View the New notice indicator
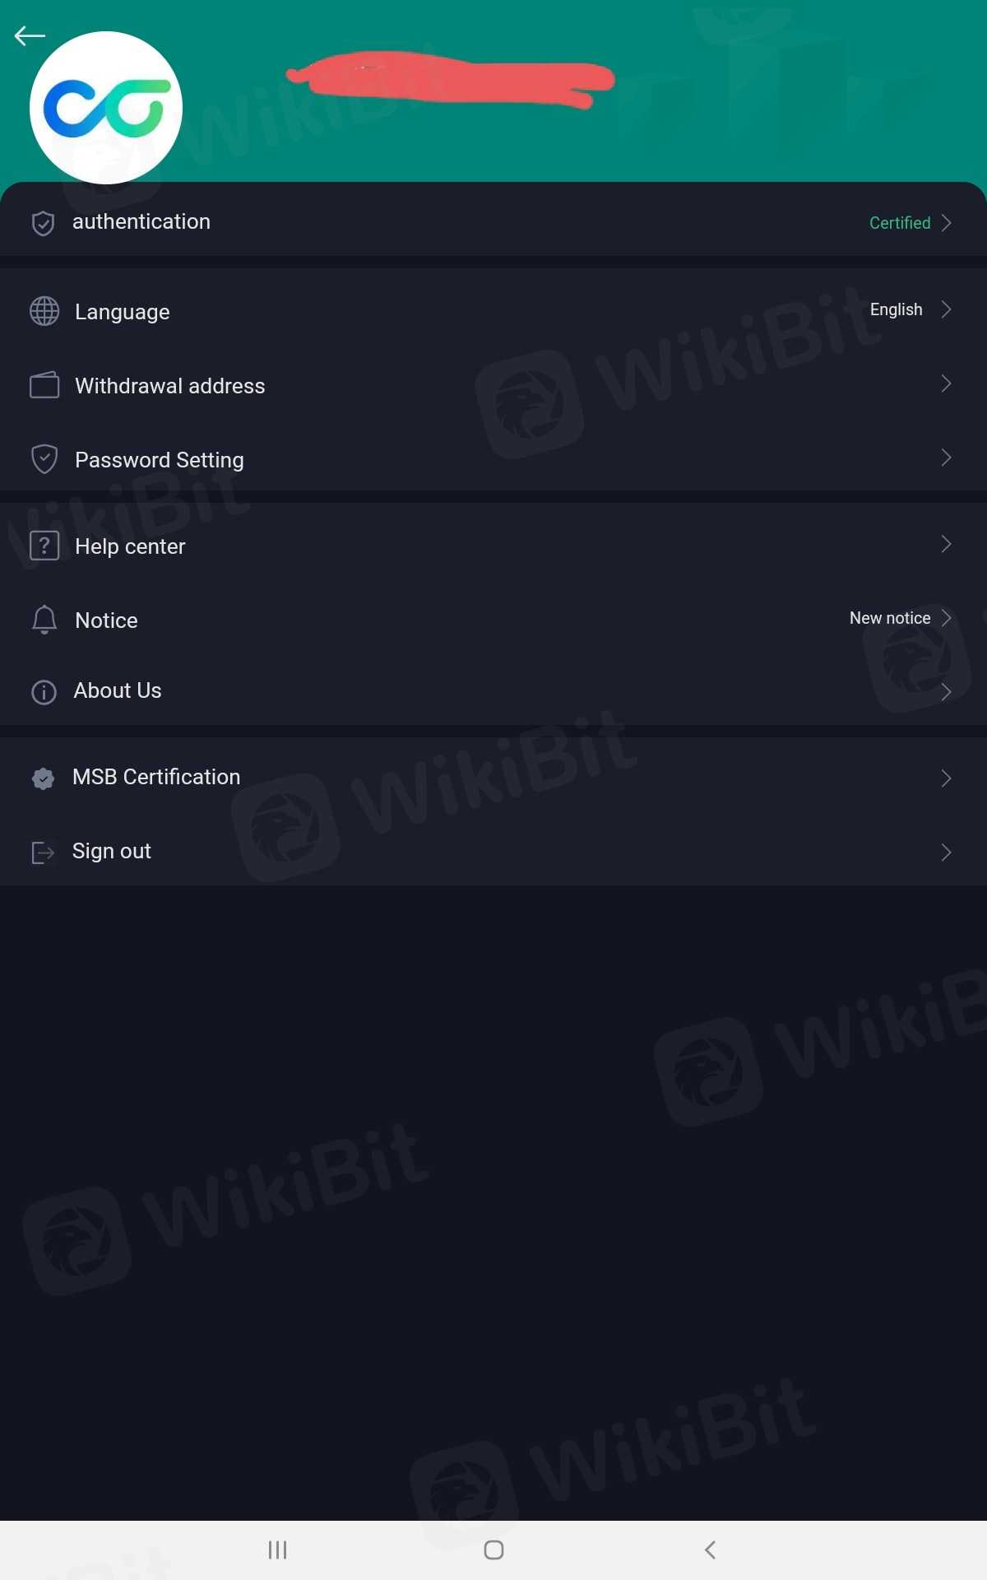The height and width of the screenshot is (1580, 987). click(x=890, y=618)
